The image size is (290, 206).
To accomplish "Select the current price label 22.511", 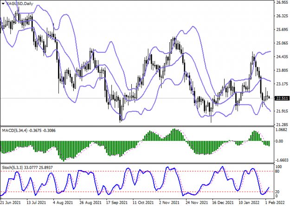I will tap(282, 98).
